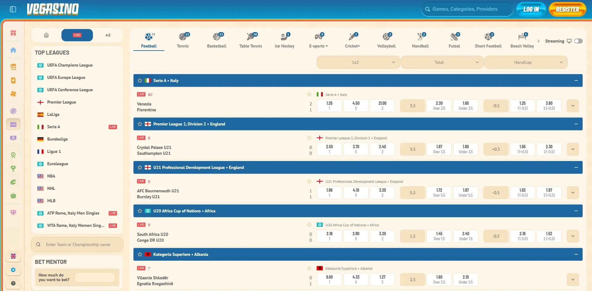The width and height of the screenshot is (592, 291).
Task: Open ATP Rome, Italy Men Singles league
Action: (73, 213)
